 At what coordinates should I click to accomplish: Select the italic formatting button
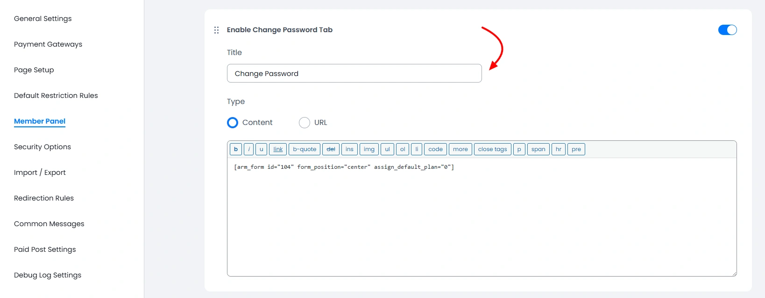point(248,149)
